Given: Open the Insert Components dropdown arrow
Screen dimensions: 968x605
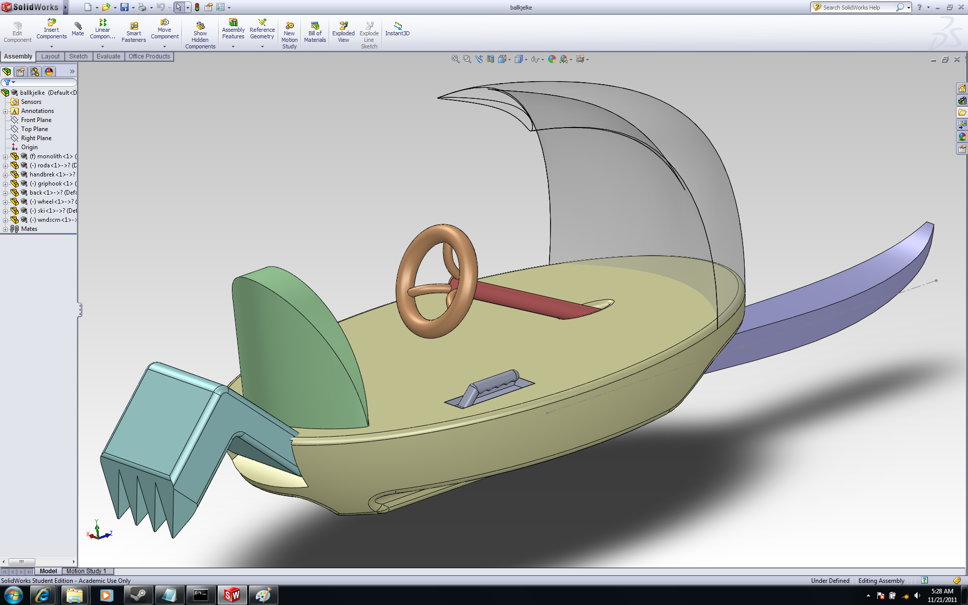Looking at the screenshot, I should pyautogui.click(x=51, y=46).
